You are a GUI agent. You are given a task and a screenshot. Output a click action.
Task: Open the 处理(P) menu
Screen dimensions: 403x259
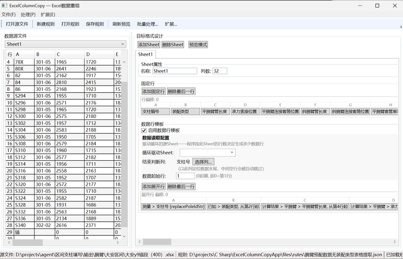pyautogui.click(x=28, y=15)
